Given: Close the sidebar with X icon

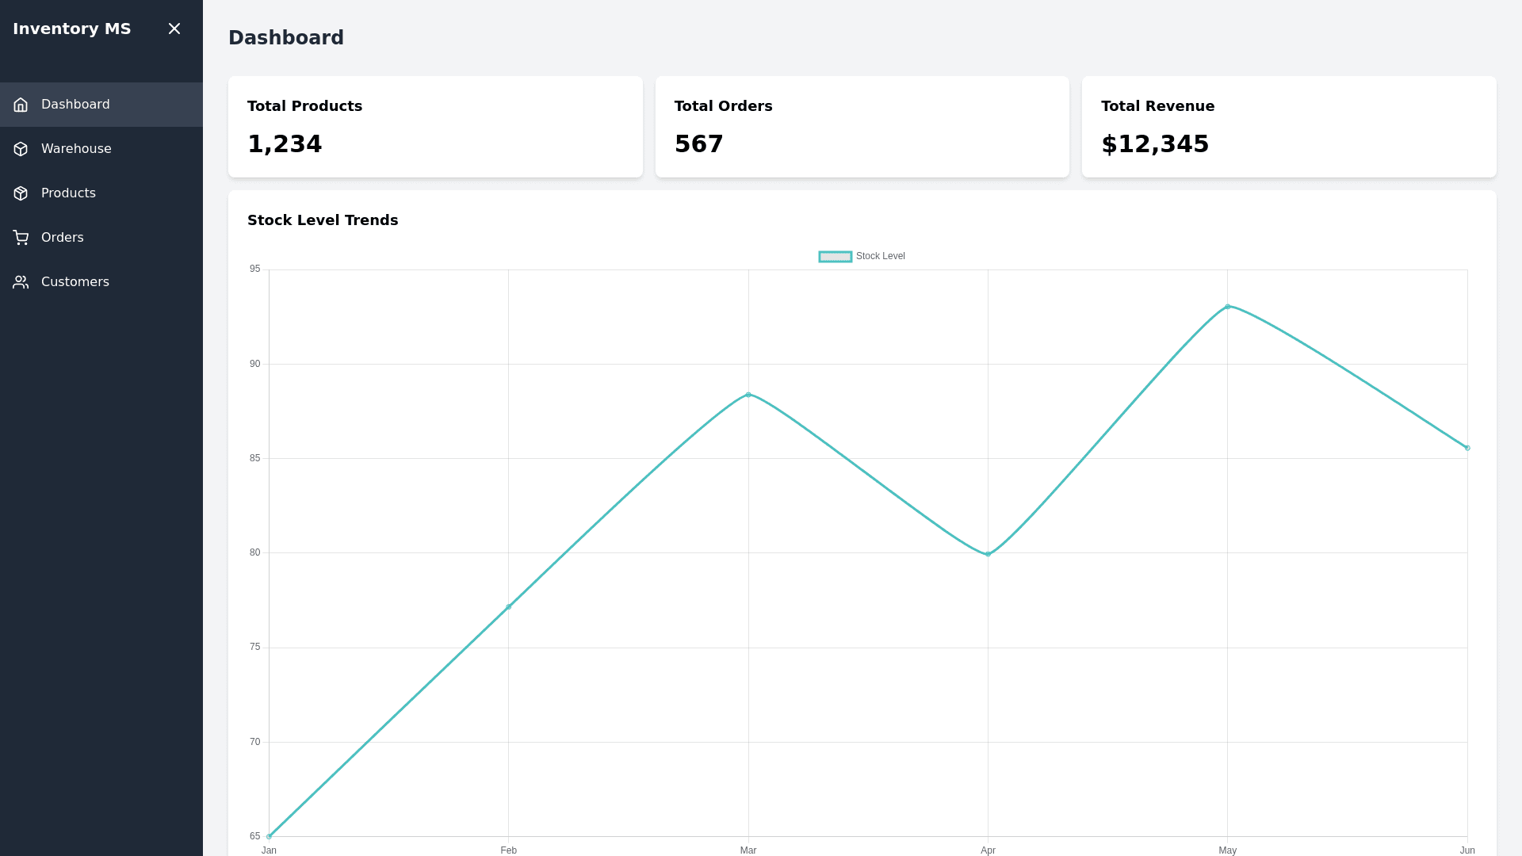Looking at the screenshot, I should tap(174, 29).
